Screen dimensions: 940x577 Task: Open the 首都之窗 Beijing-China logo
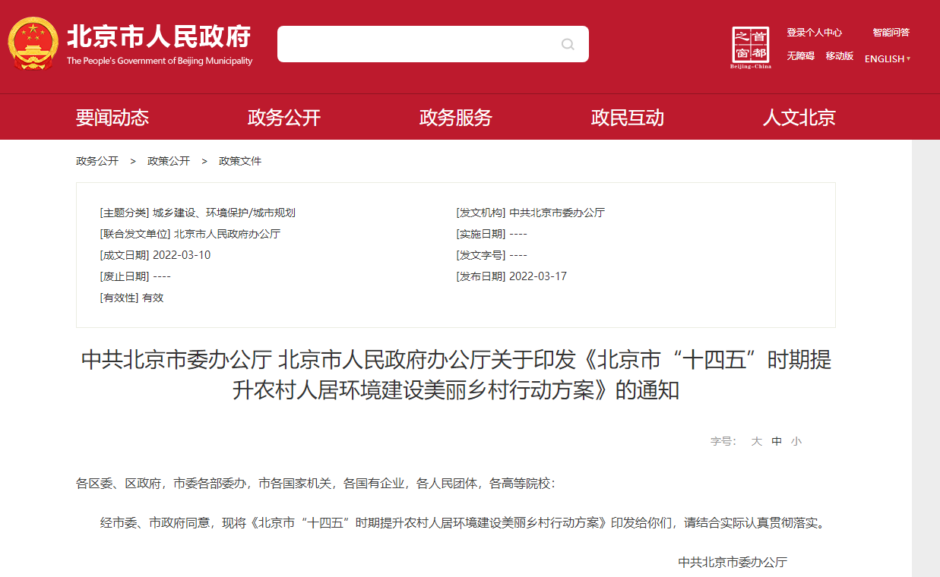pos(750,47)
